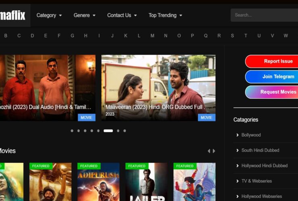Select the fourth carousel pagination dot
Image resolution: width=298 pixels, height=201 pixels.
click(x=92, y=131)
